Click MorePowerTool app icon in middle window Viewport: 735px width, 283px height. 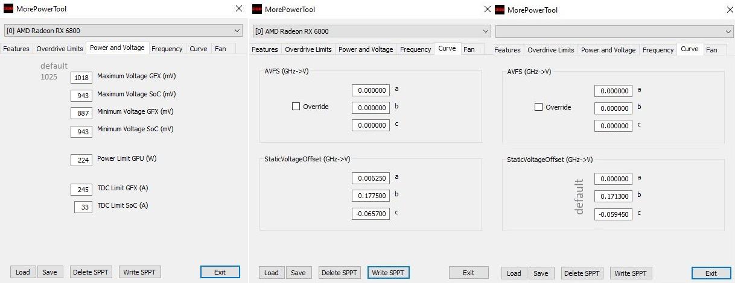(257, 9)
